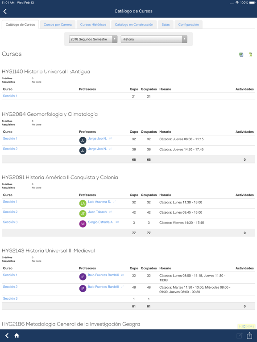
Task: Open the share icon in bottom bar
Action: click(x=249, y=335)
